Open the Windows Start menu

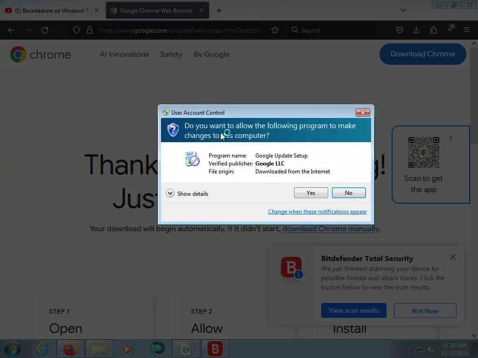13,349
